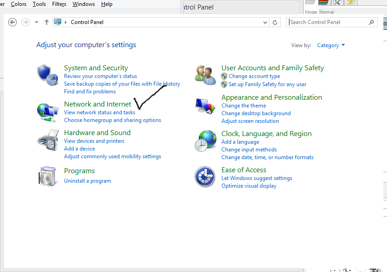
Task: Click Review your computer's status
Action: click(100, 76)
